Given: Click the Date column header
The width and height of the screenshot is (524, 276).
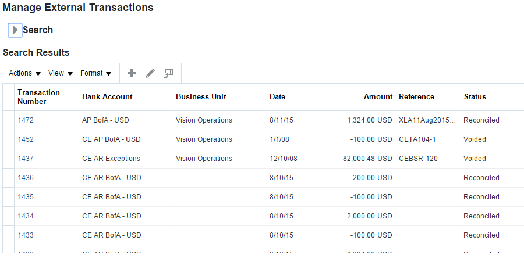Looking at the screenshot, I should 277,97.
